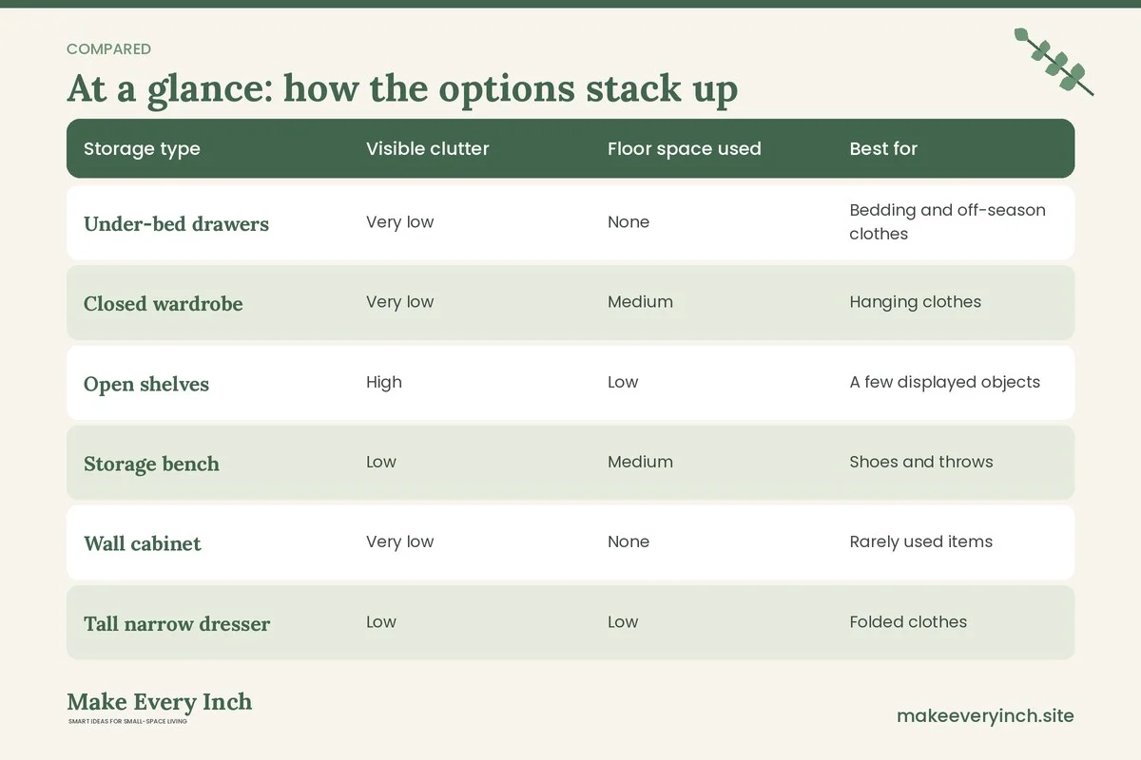
Task: Open the makeeveryinch.site link
Action: [985, 716]
